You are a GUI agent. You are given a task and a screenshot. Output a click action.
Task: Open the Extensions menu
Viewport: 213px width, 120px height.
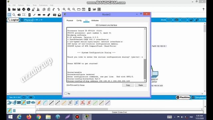43,5
